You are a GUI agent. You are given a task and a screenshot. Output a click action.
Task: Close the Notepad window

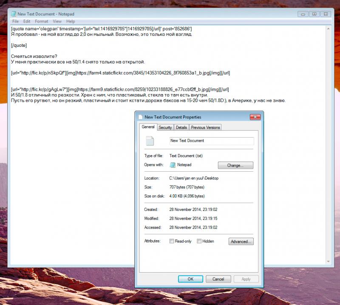(326, 14)
